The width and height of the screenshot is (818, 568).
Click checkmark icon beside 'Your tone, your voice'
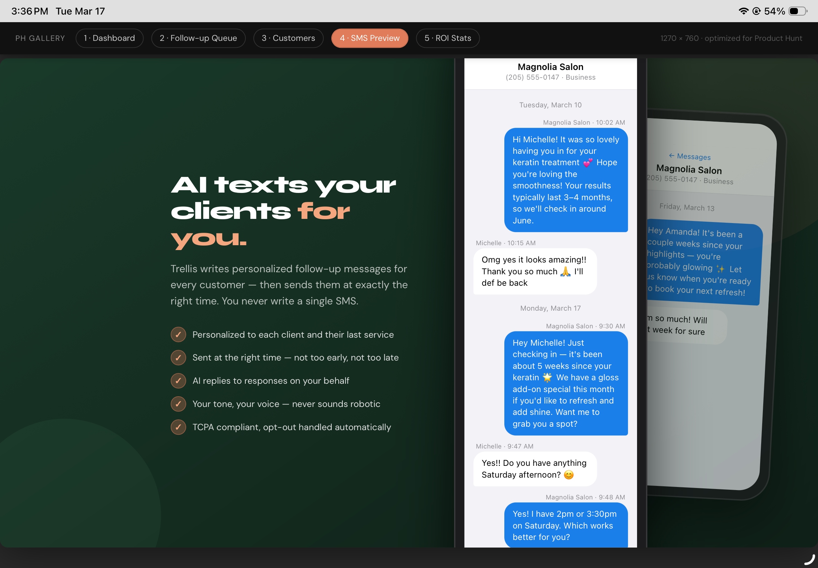pyautogui.click(x=178, y=404)
